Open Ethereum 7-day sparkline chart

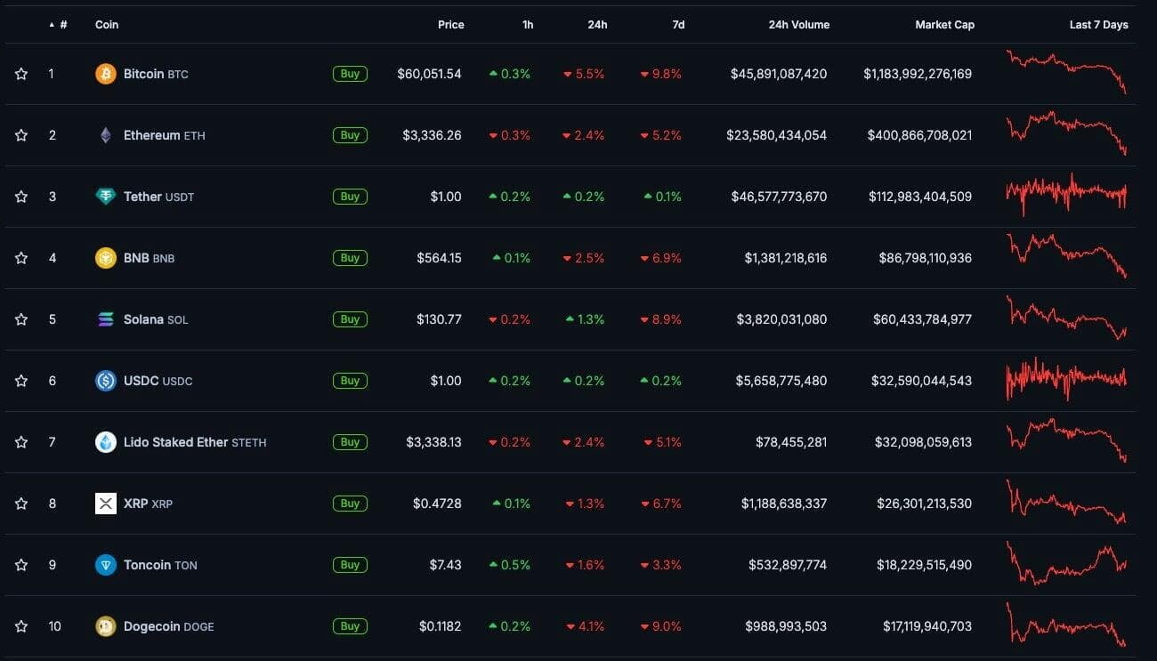pos(1066,133)
